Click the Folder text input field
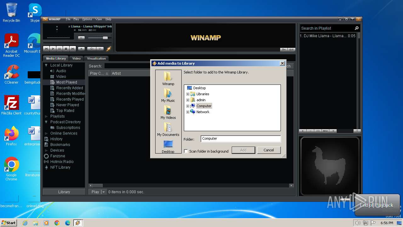This screenshot has width=403, height=227. pos(241,139)
